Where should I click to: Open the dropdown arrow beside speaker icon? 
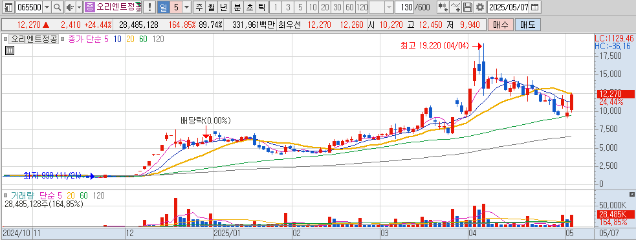(x=79, y=7)
